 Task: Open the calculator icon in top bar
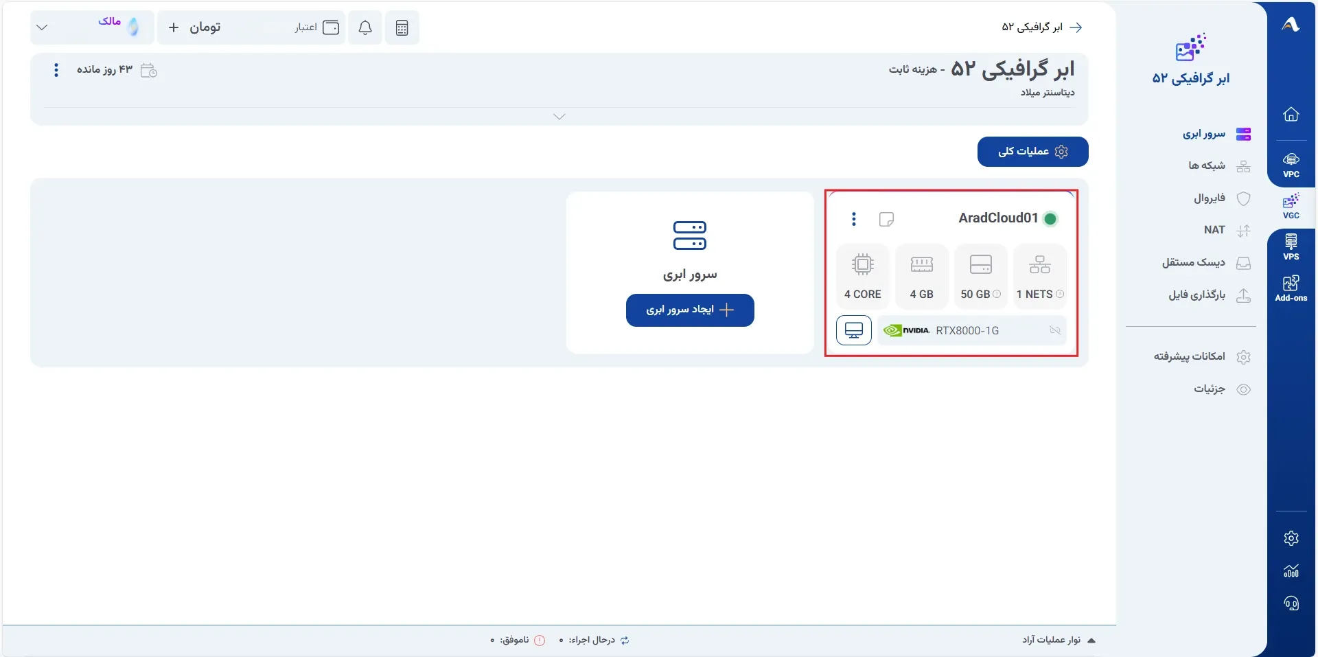point(402,27)
